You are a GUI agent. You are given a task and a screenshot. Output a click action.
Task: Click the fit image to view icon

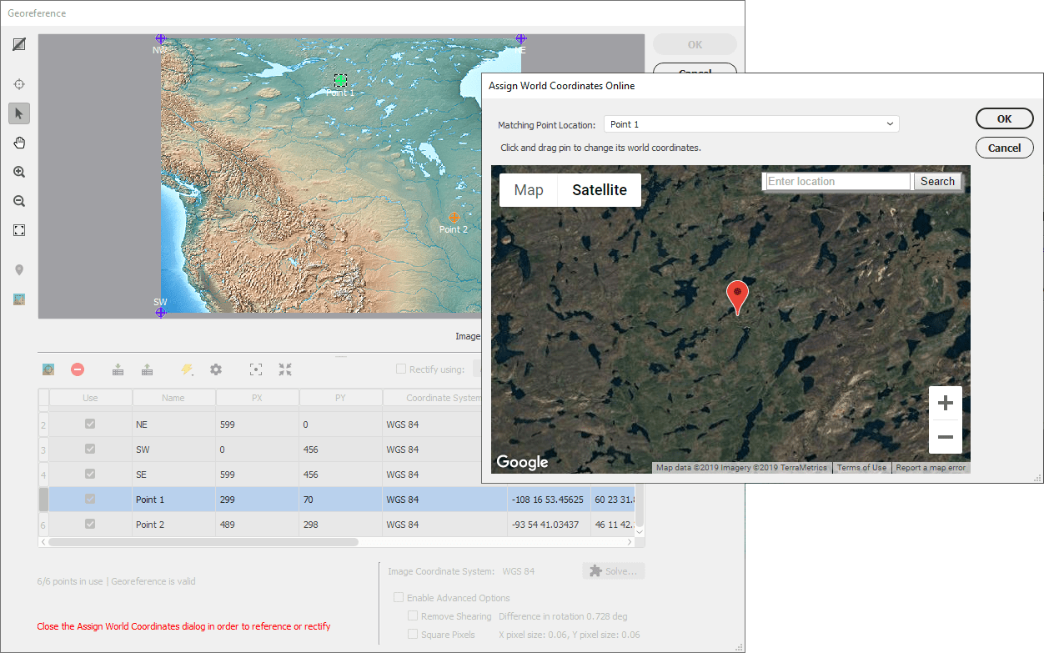tap(18, 229)
